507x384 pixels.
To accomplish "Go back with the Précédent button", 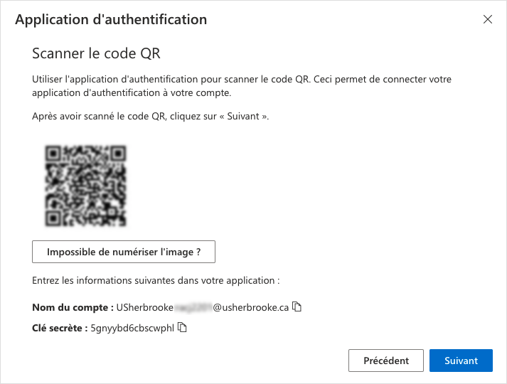I will point(385,361).
